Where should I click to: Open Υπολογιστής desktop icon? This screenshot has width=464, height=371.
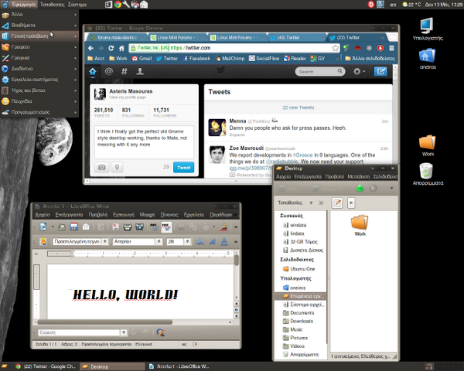428,29
